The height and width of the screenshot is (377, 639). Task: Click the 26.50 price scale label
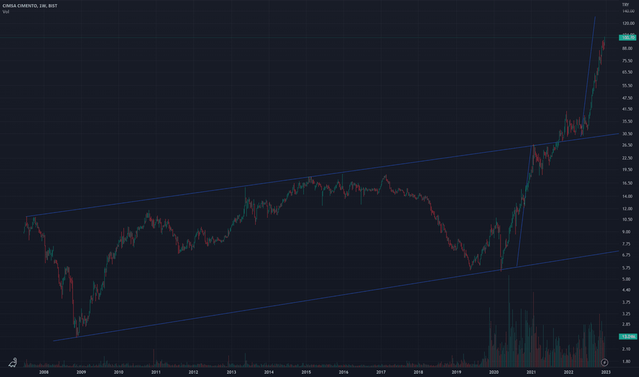tap(627, 145)
